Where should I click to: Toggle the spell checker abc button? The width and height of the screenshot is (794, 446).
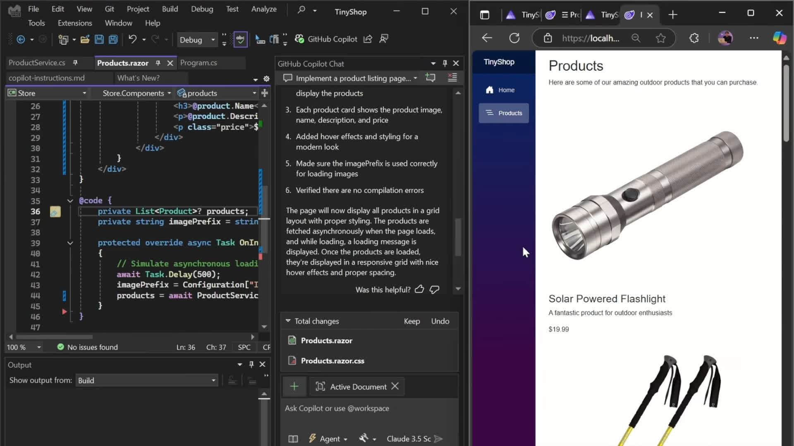click(240, 39)
